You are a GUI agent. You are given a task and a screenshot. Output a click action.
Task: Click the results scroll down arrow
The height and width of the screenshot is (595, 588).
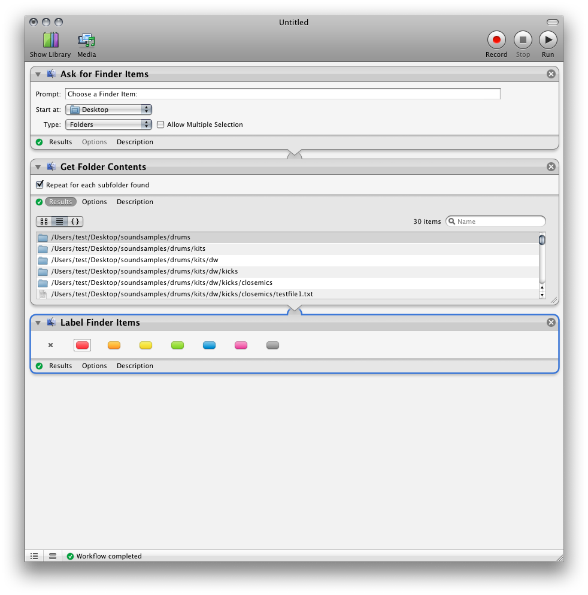[x=542, y=295]
